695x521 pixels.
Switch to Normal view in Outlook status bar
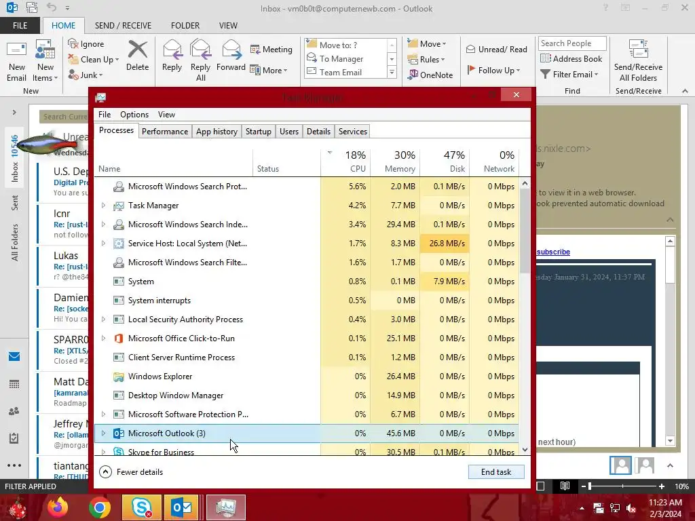click(541, 486)
